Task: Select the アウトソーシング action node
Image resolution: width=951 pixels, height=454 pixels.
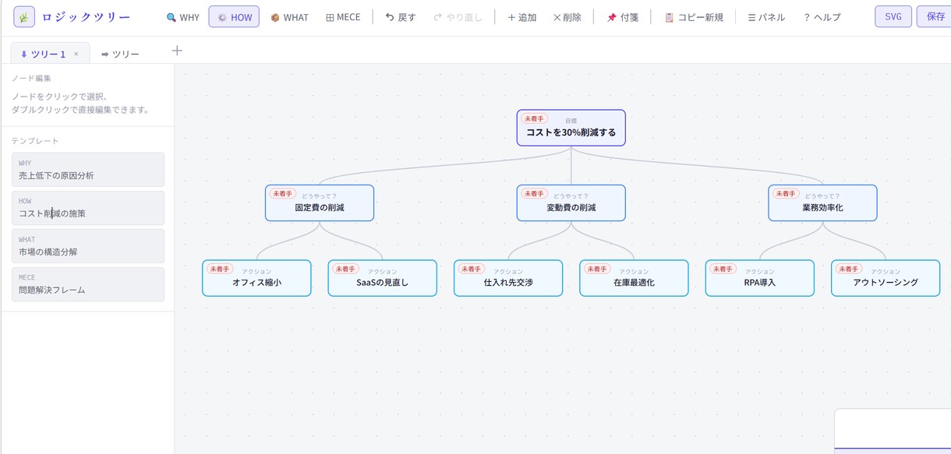Action: (886, 278)
